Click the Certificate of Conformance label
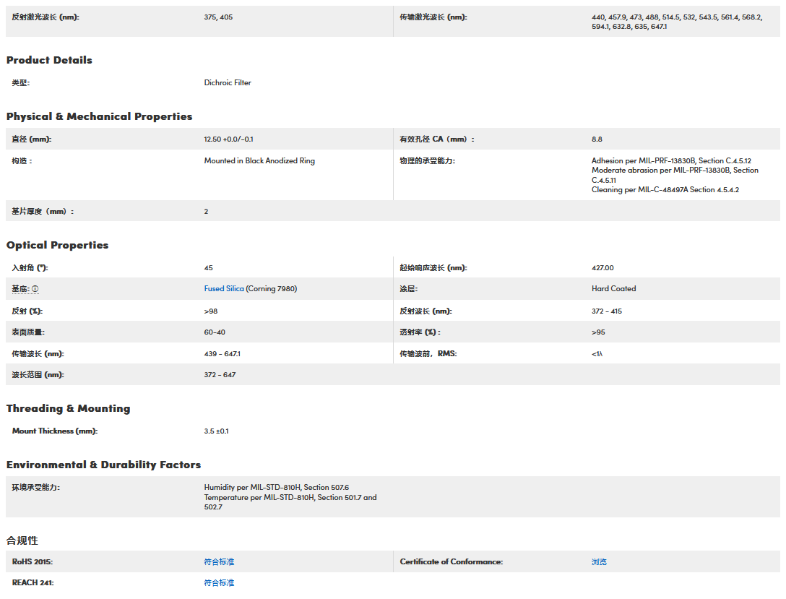The height and width of the screenshot is (599, 786). point(451,562)
